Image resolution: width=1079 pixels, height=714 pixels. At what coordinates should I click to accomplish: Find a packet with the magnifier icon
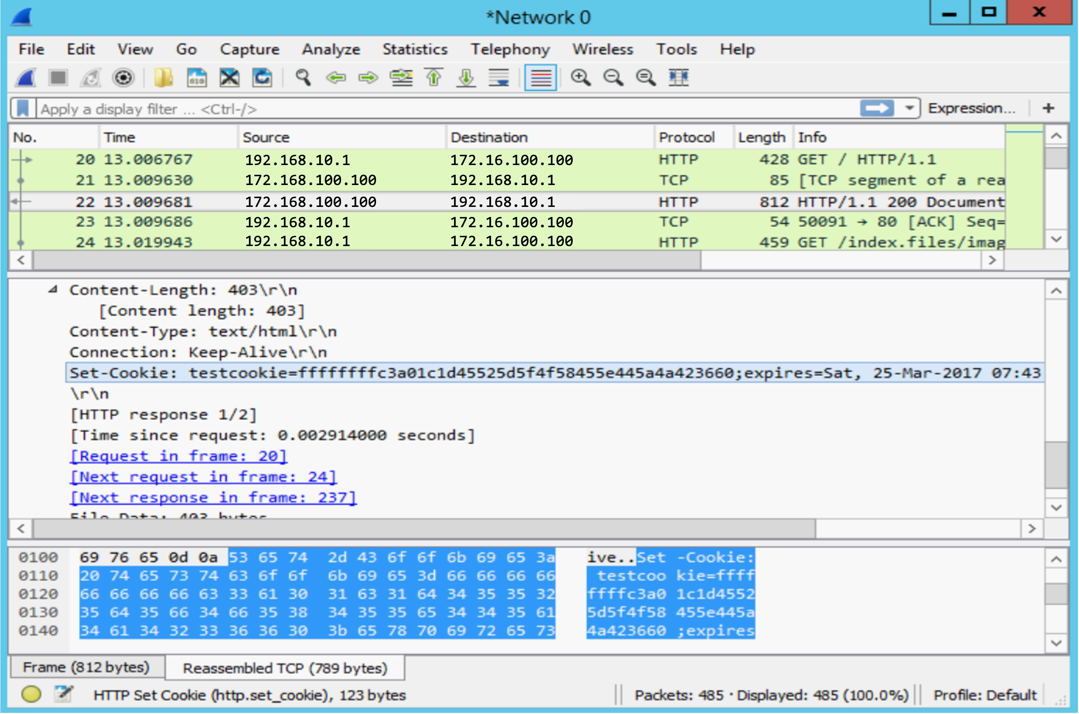303,78
